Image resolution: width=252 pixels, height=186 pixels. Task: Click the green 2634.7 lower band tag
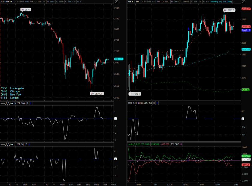[245, 90]
